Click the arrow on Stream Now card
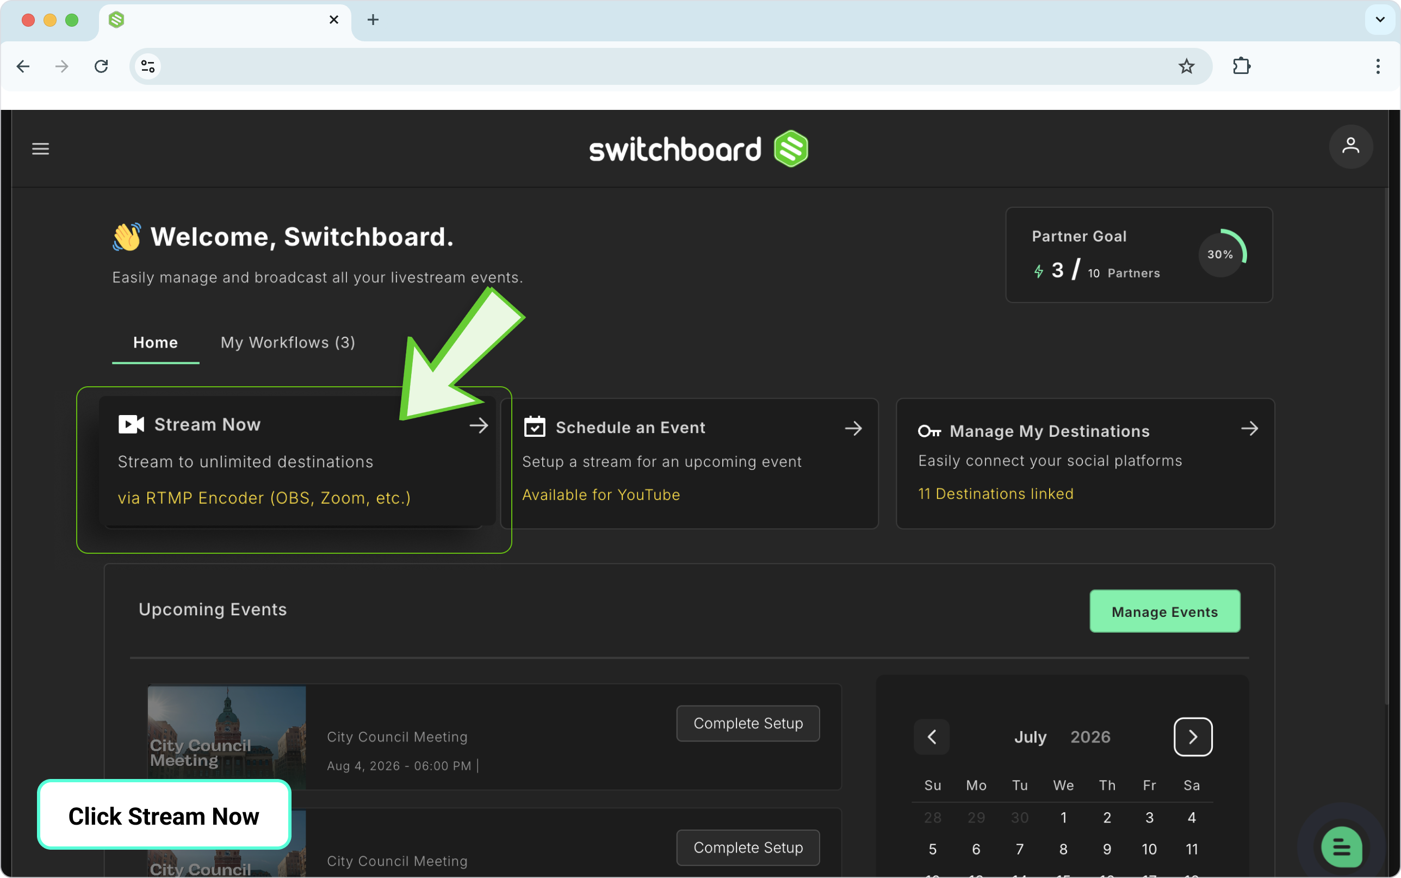Viewport: 1401px width, 878px height. (479, 425)
